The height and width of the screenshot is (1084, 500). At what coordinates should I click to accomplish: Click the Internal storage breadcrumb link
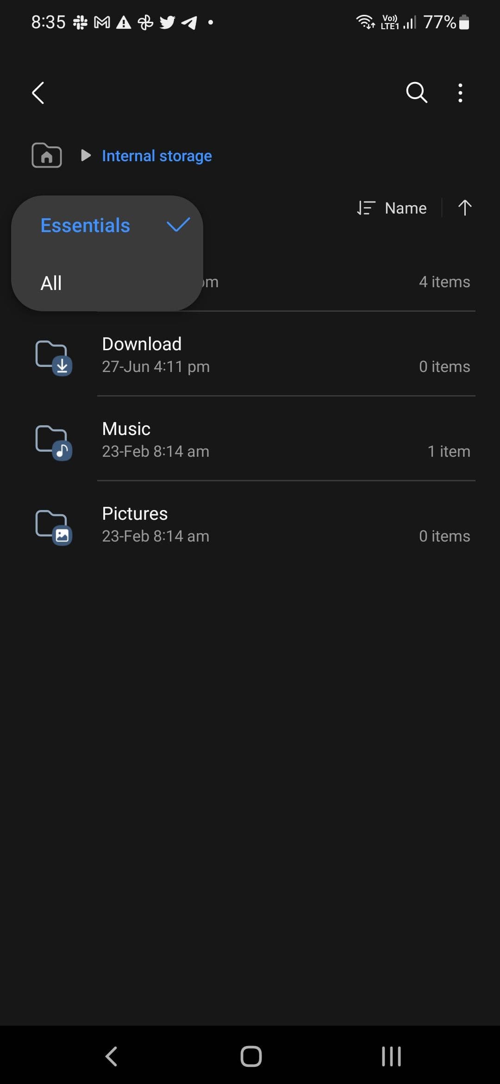click(x=156, y=156)
